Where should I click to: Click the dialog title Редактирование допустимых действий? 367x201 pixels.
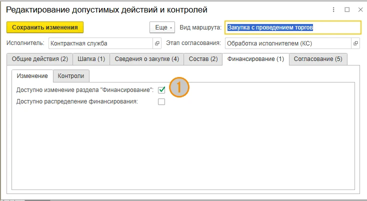(106, 10)
